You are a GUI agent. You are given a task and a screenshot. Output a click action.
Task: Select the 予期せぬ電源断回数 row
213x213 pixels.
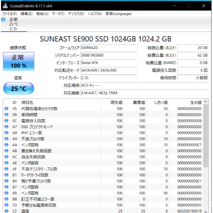(x=103, y=205)
